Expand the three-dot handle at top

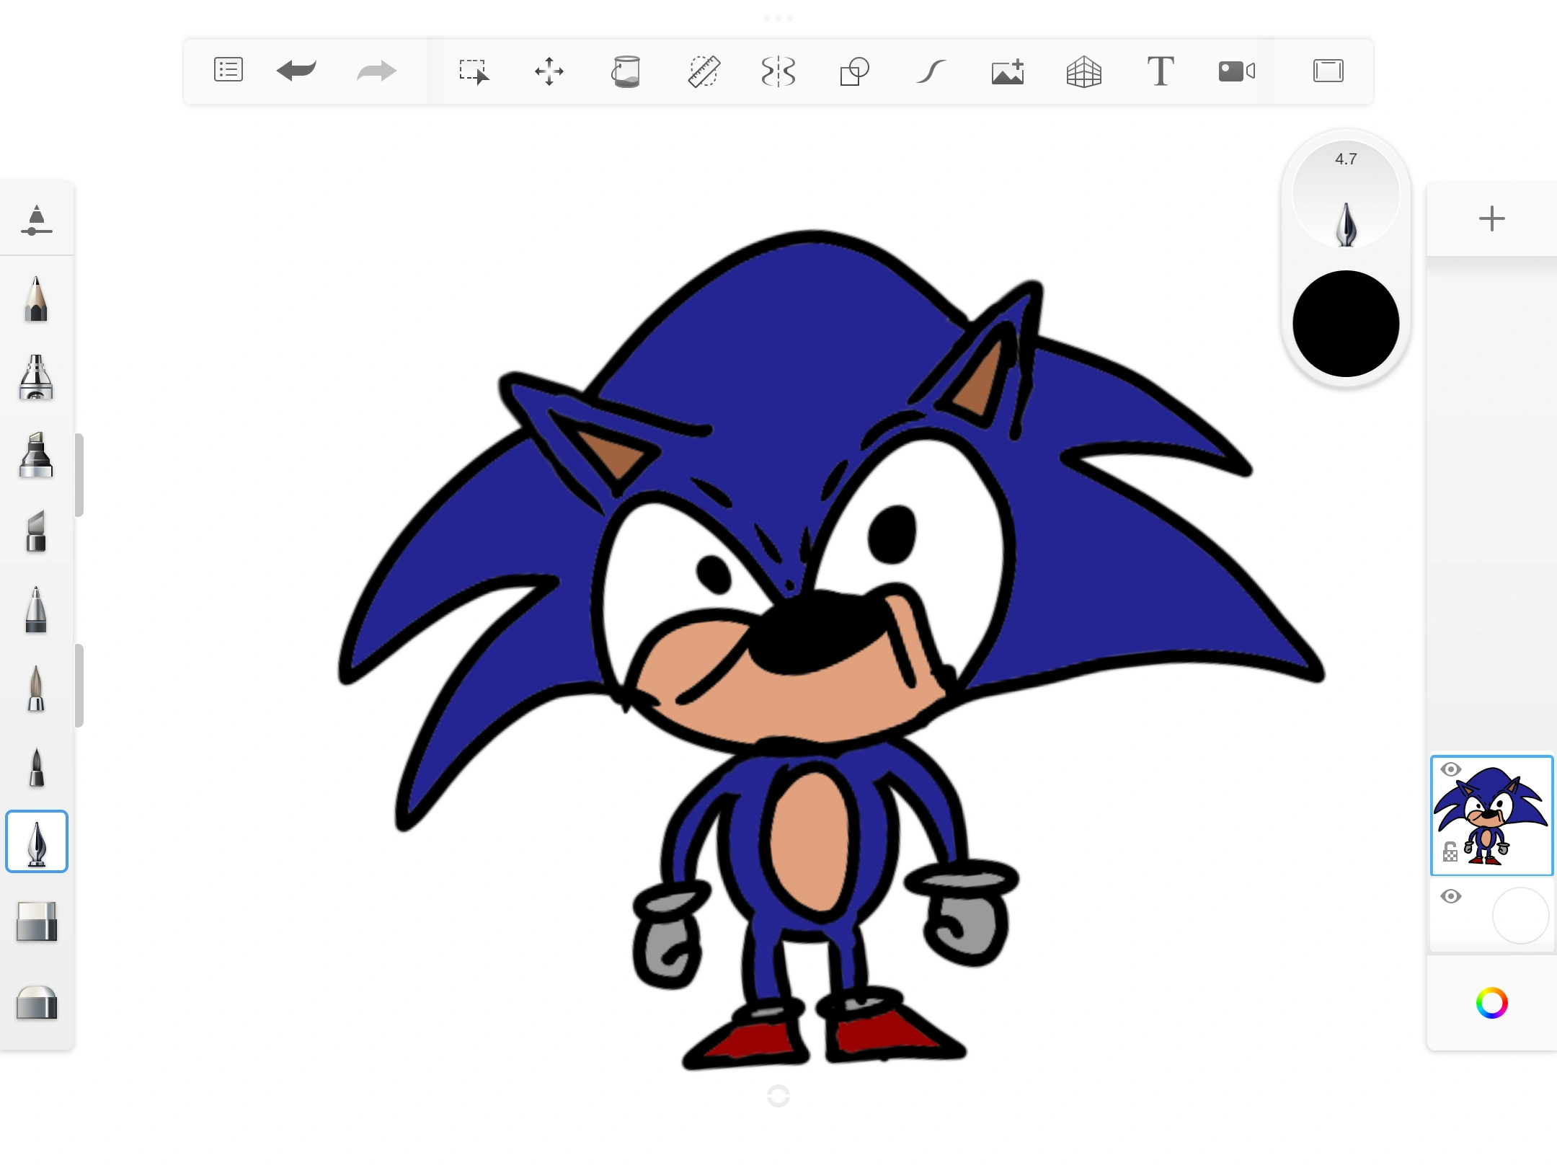(x=778, y=17)
